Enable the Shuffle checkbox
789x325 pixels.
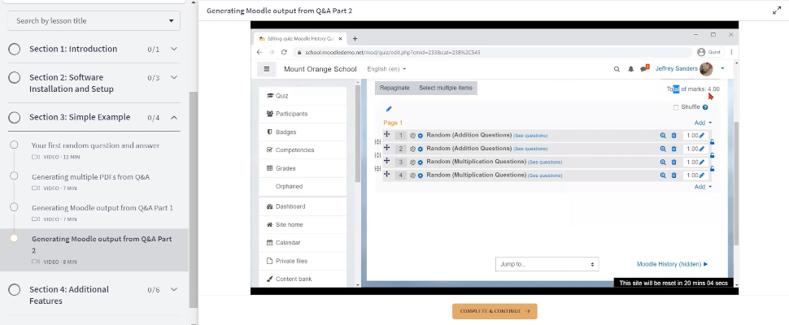tap(676, 107)
